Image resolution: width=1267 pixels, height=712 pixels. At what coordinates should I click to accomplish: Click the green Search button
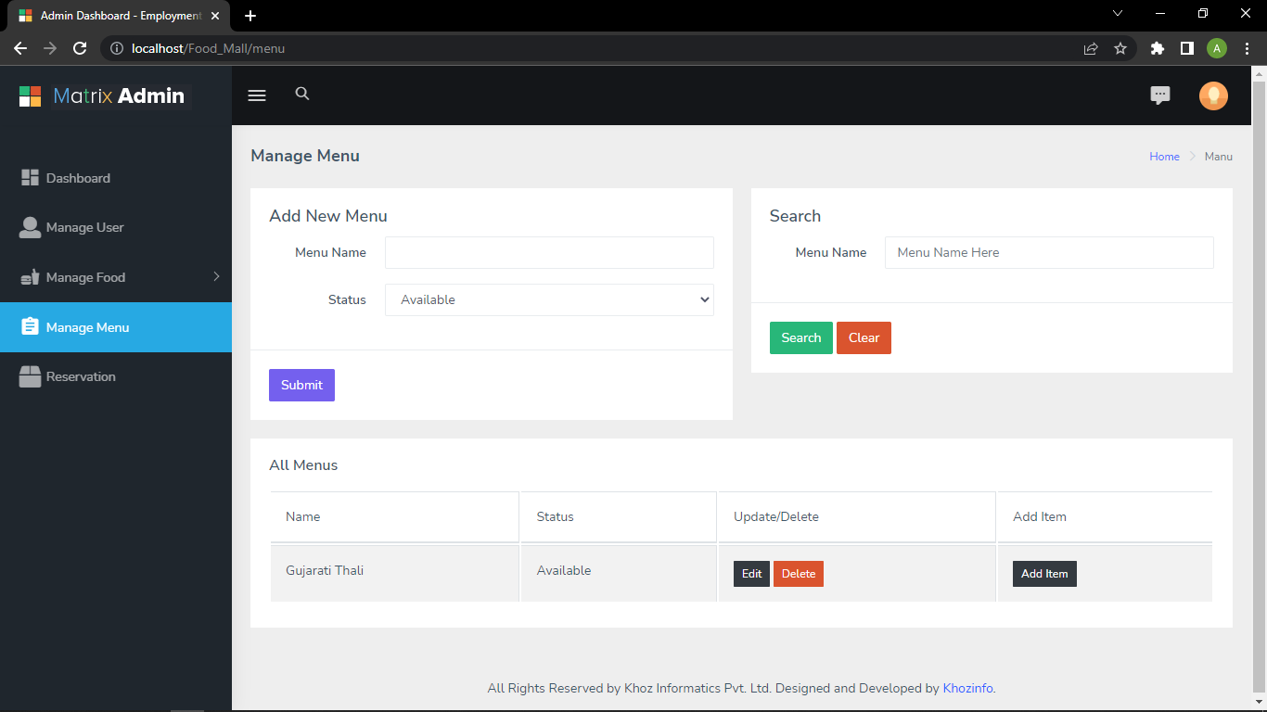point(801,337)
